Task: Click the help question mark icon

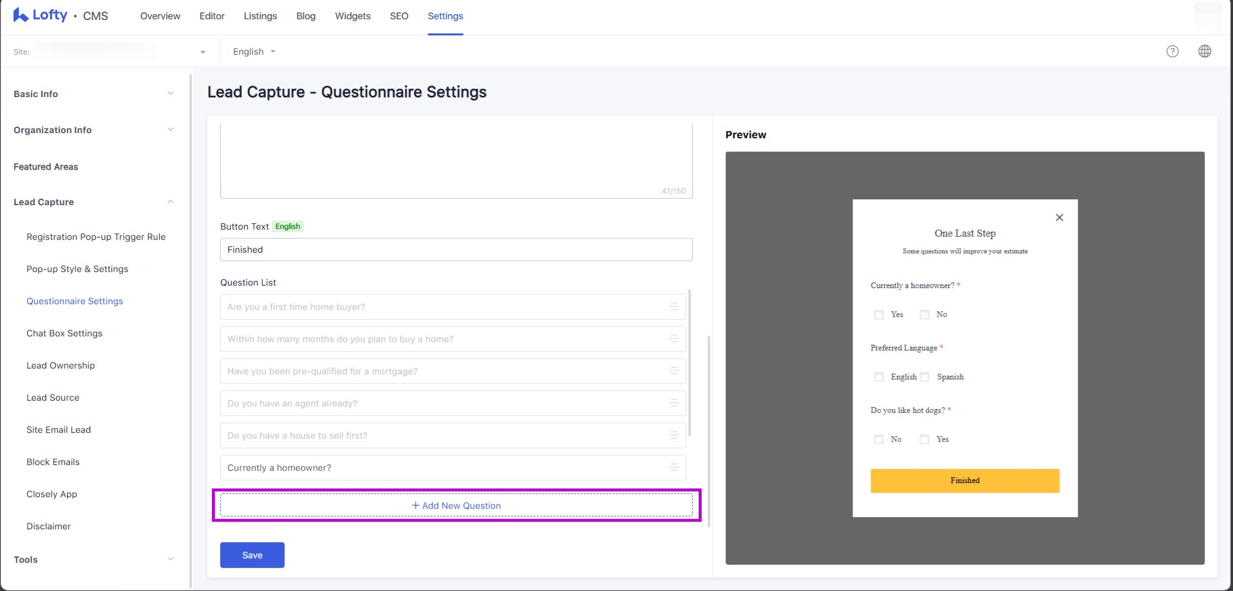Action: [1172, 51]
